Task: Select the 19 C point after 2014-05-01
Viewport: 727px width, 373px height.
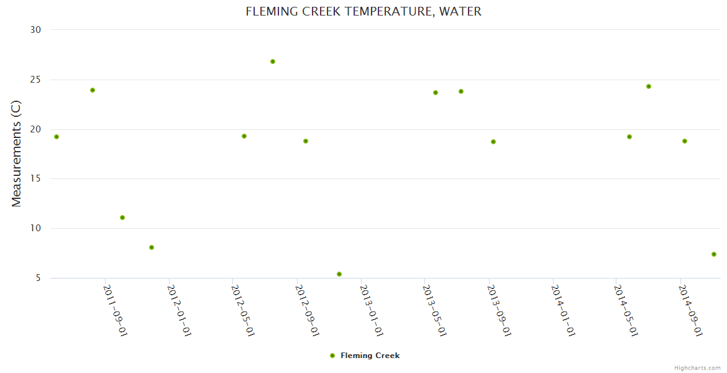Action: pyautogui.click(x=629, y=137)
